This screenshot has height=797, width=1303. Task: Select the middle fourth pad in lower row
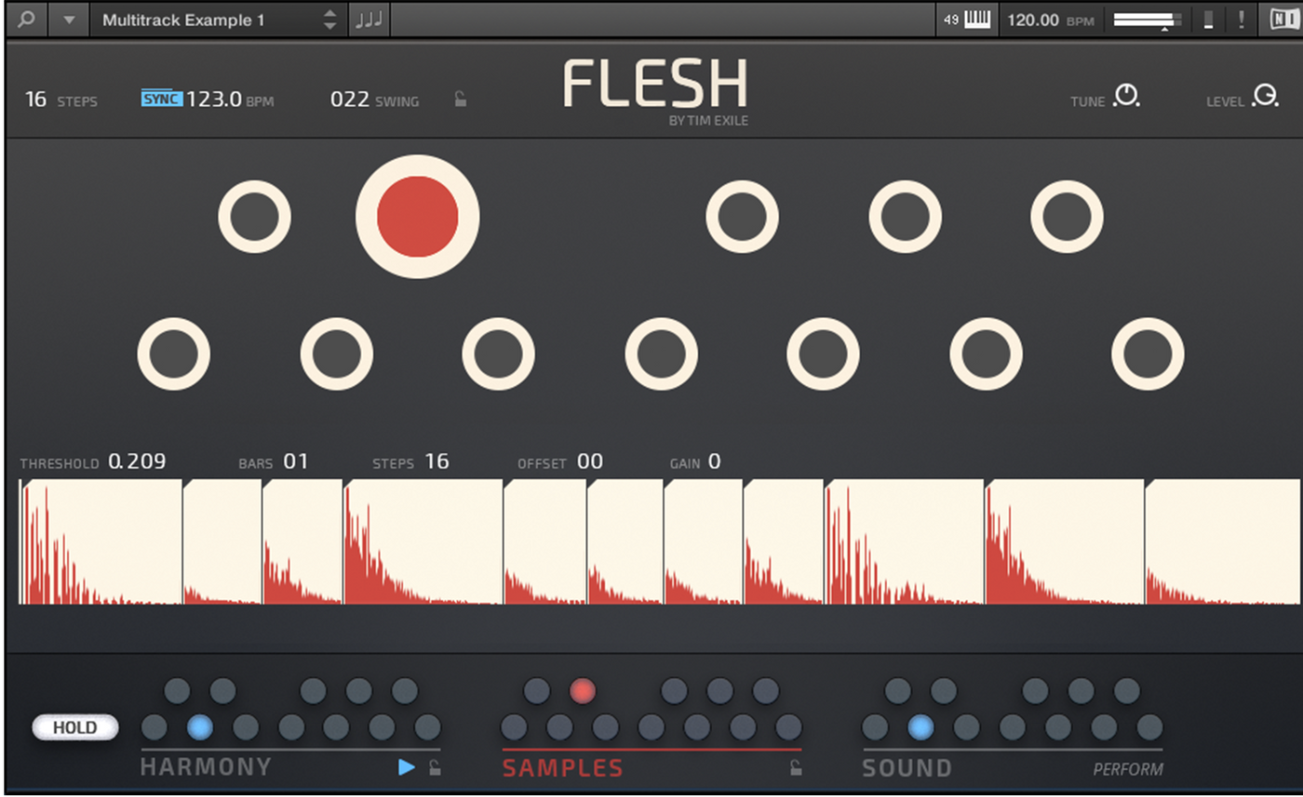(661, 353)
